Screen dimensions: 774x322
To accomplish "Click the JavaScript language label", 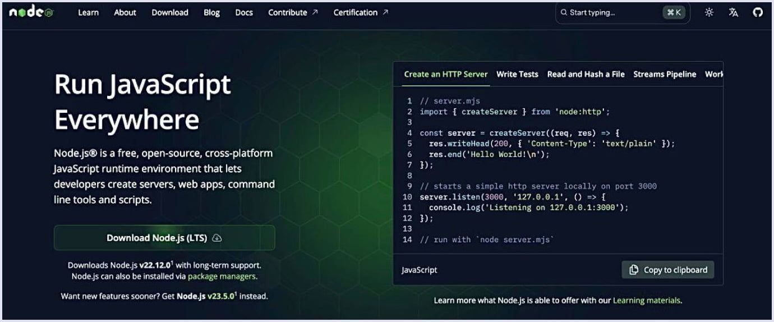I will pyautogui.click(x=420, y=270).
